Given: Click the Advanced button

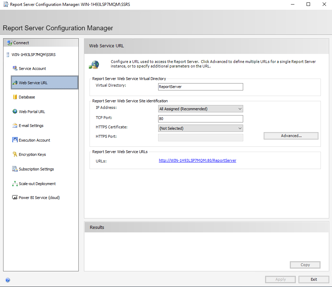Looking at the screenshot, I should (291, 136).
